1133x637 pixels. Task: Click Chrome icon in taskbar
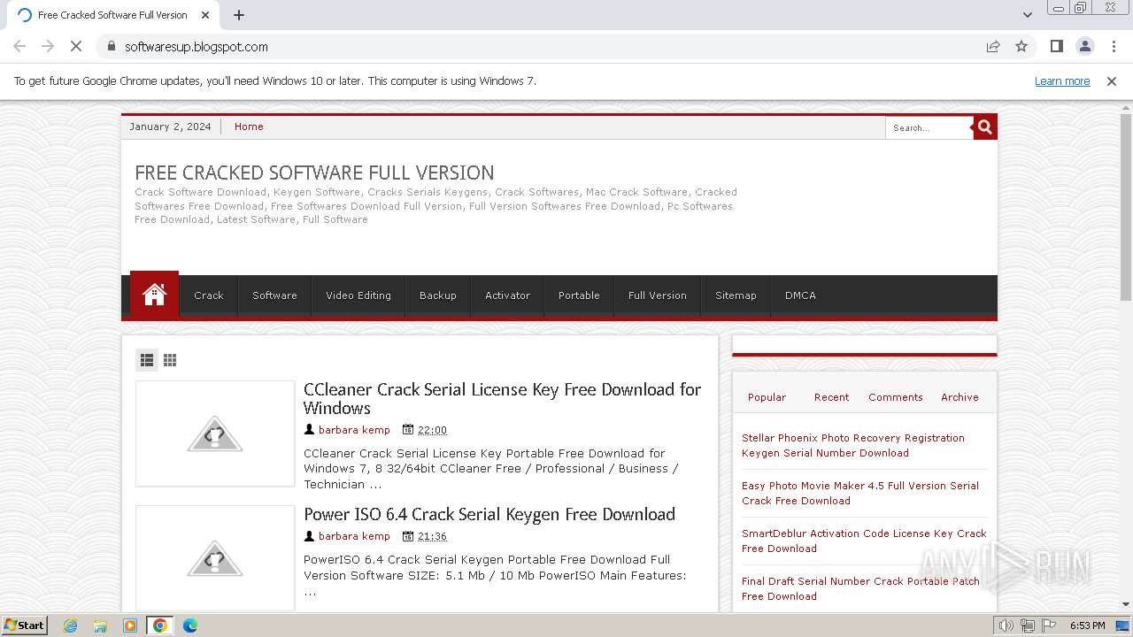(160, 625)
